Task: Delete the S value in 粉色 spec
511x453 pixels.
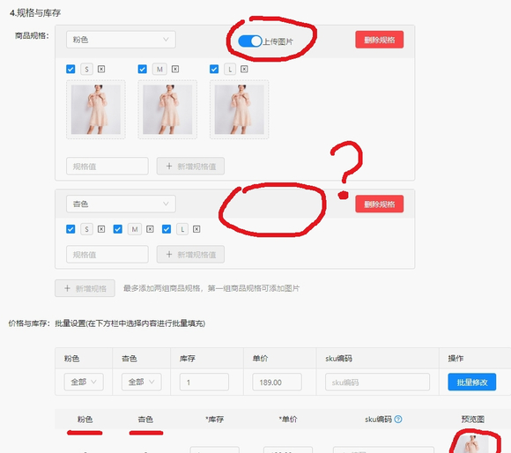Action: (101, 69)
